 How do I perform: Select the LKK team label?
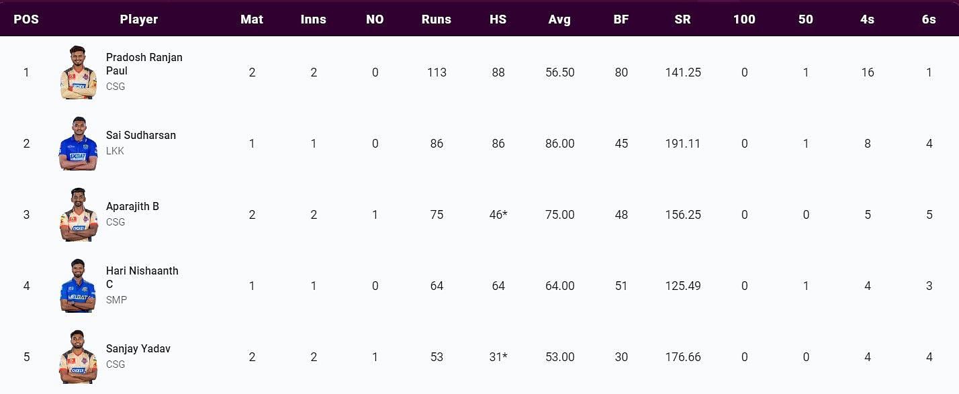tap(115, 151)
